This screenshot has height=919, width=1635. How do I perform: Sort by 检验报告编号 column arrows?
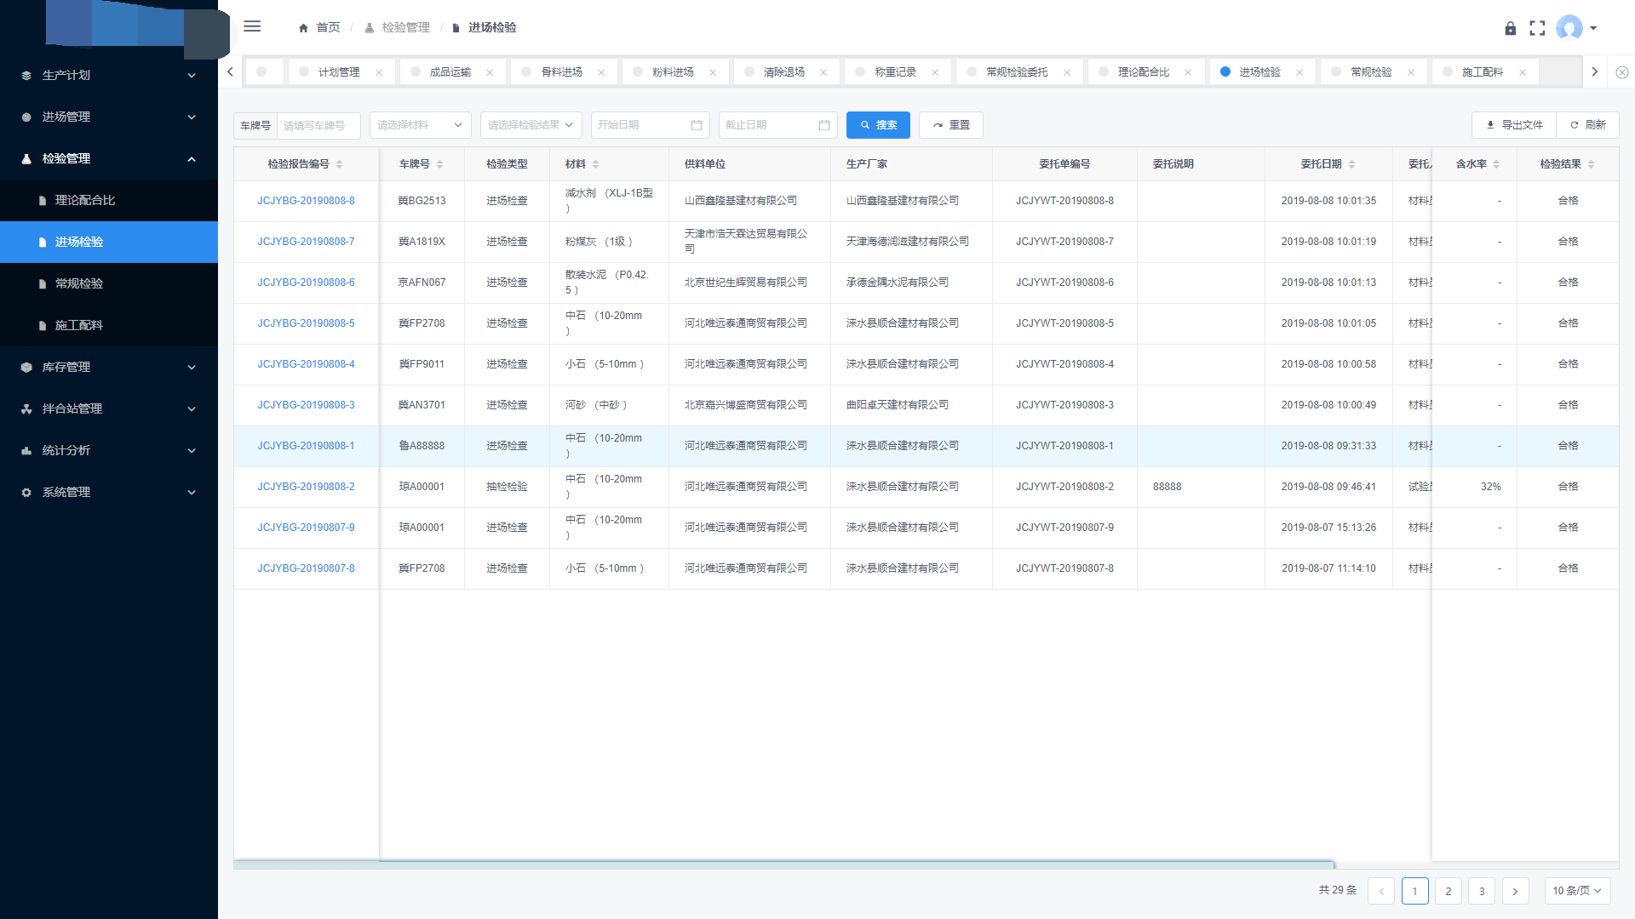click(x=339, y=164)
